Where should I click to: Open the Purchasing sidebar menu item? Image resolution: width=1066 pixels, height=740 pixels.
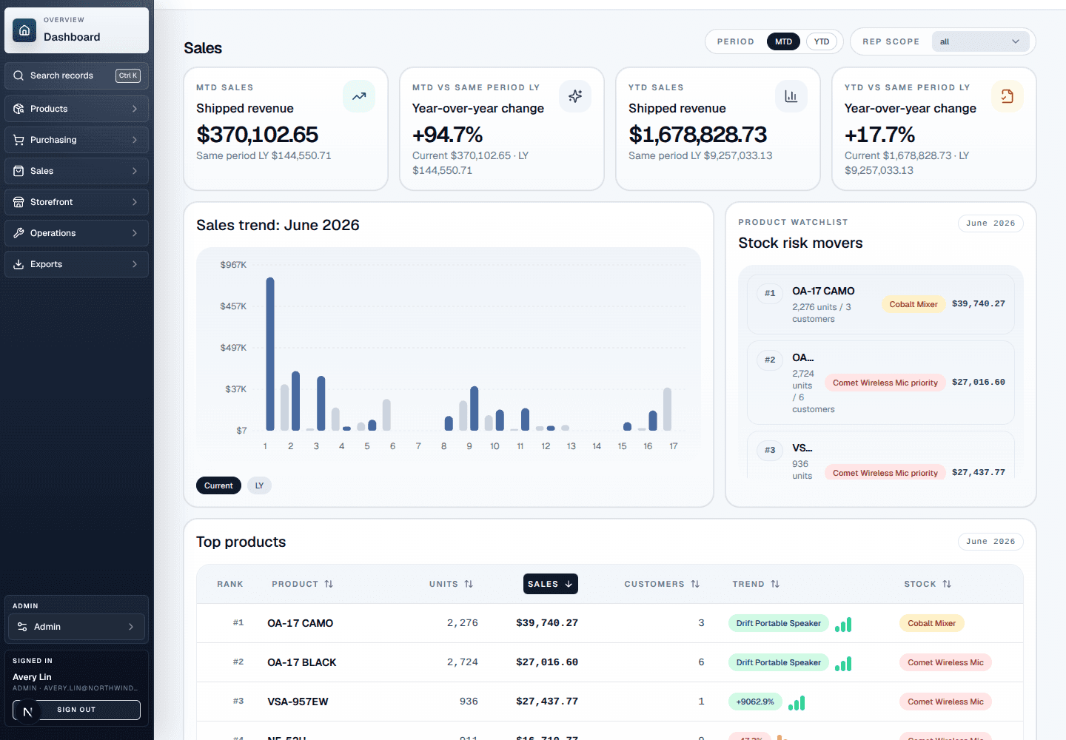[x=77, y=140]
